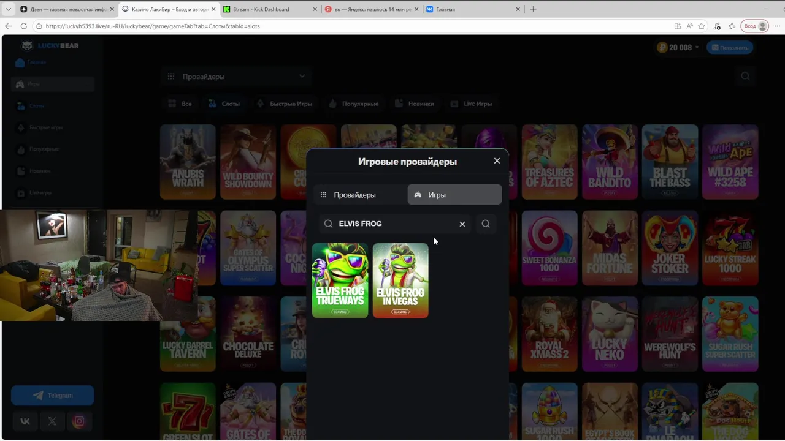Screen dimensions: 785x441
Task: Open the Wild Bounty Showdown game tile
Action: (248, 162)
